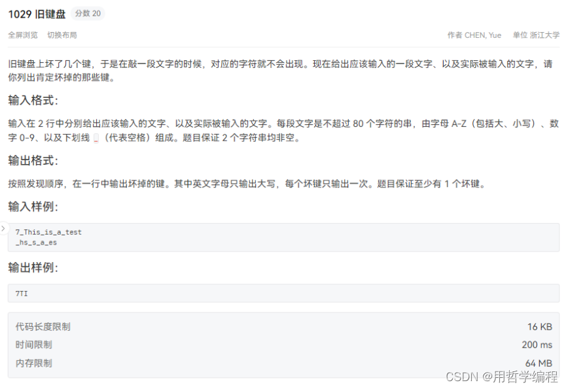Click the 输出格式 heading
Screen dimensions: 568x389
[x=33, y=160]
